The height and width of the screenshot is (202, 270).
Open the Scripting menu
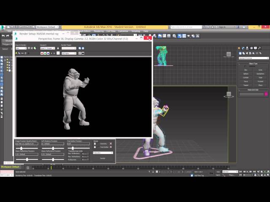(136, 31)
